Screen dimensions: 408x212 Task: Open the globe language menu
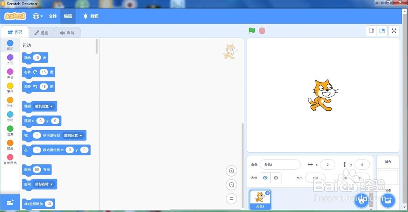point(38,16)
